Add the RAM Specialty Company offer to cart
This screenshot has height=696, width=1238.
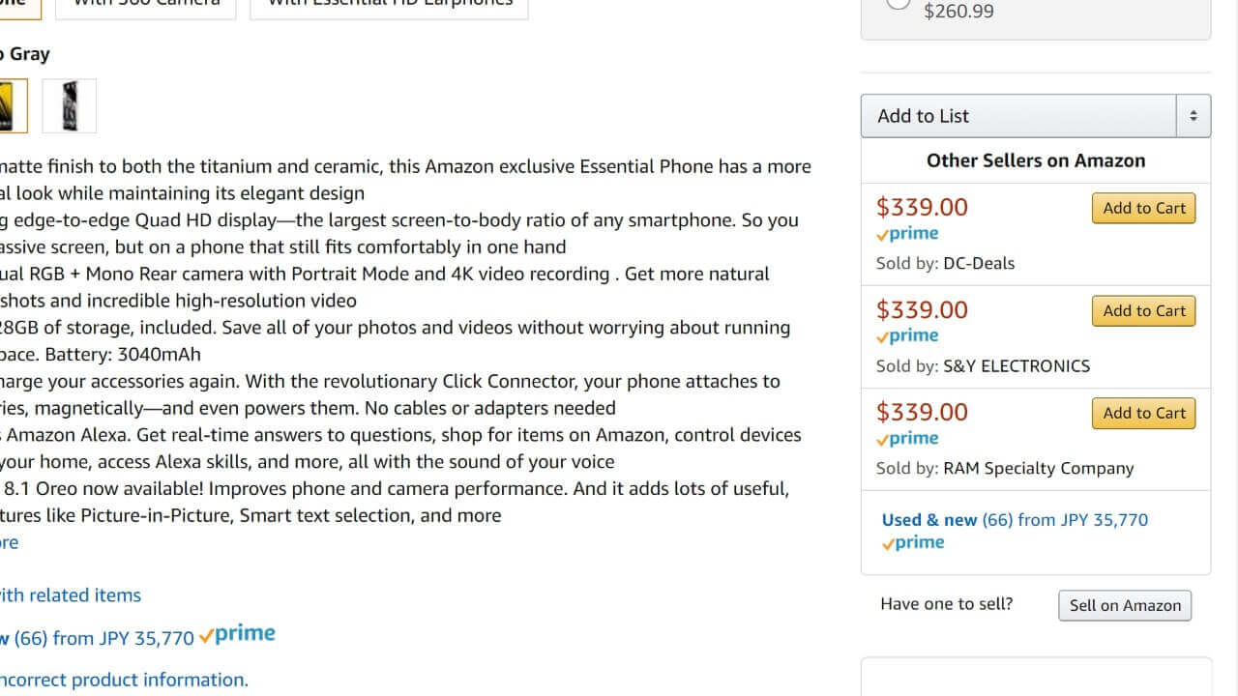[1143, 414]
